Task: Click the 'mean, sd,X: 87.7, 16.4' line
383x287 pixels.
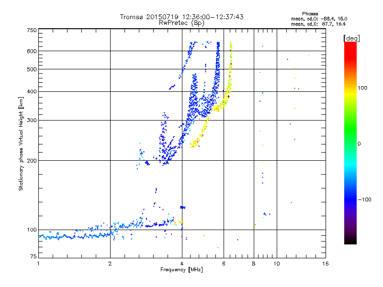Action: [318, 24]
